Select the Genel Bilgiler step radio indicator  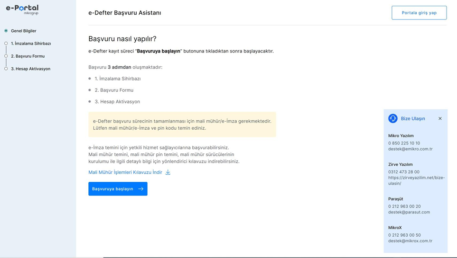coord(6,31)
